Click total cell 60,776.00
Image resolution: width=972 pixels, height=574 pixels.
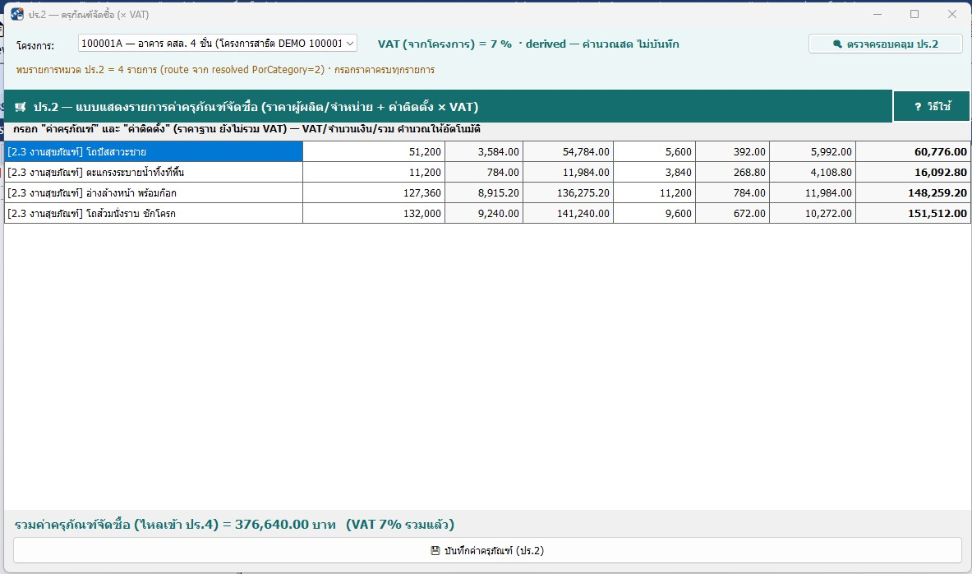pyautogui.click(x=913, y=151)
